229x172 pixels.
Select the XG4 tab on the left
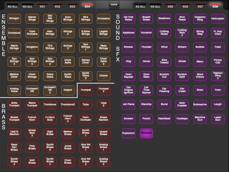click(87, 6)
